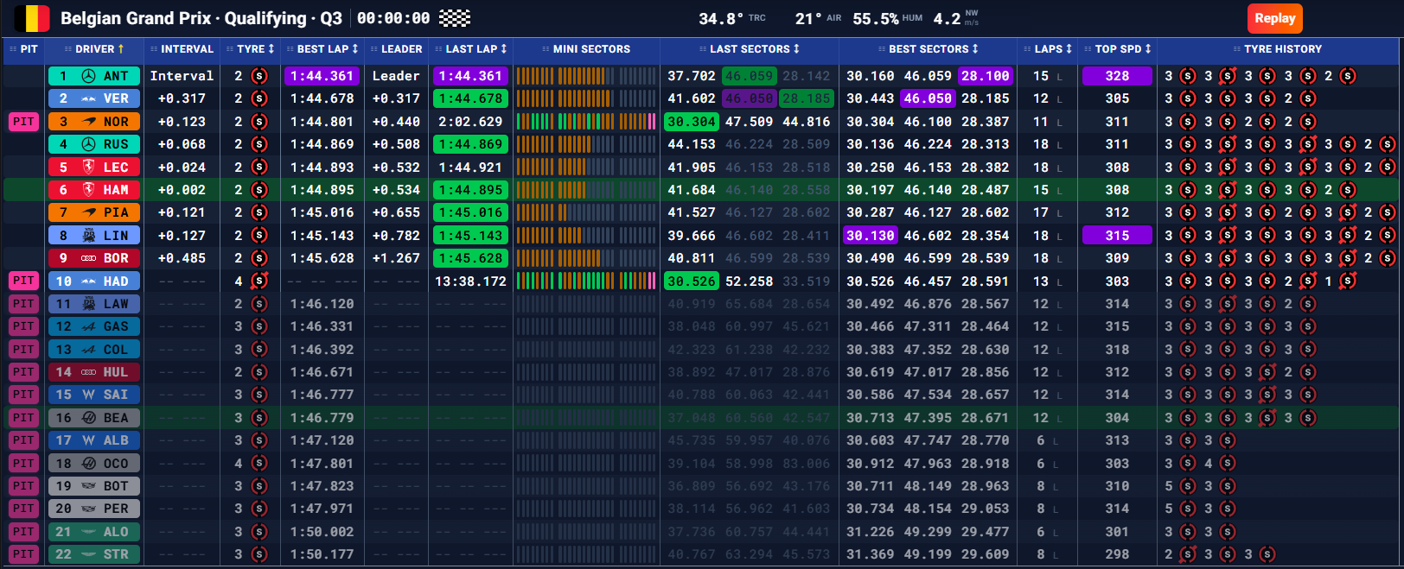Click the mini sectors bar for RUS

coord(586,144)
